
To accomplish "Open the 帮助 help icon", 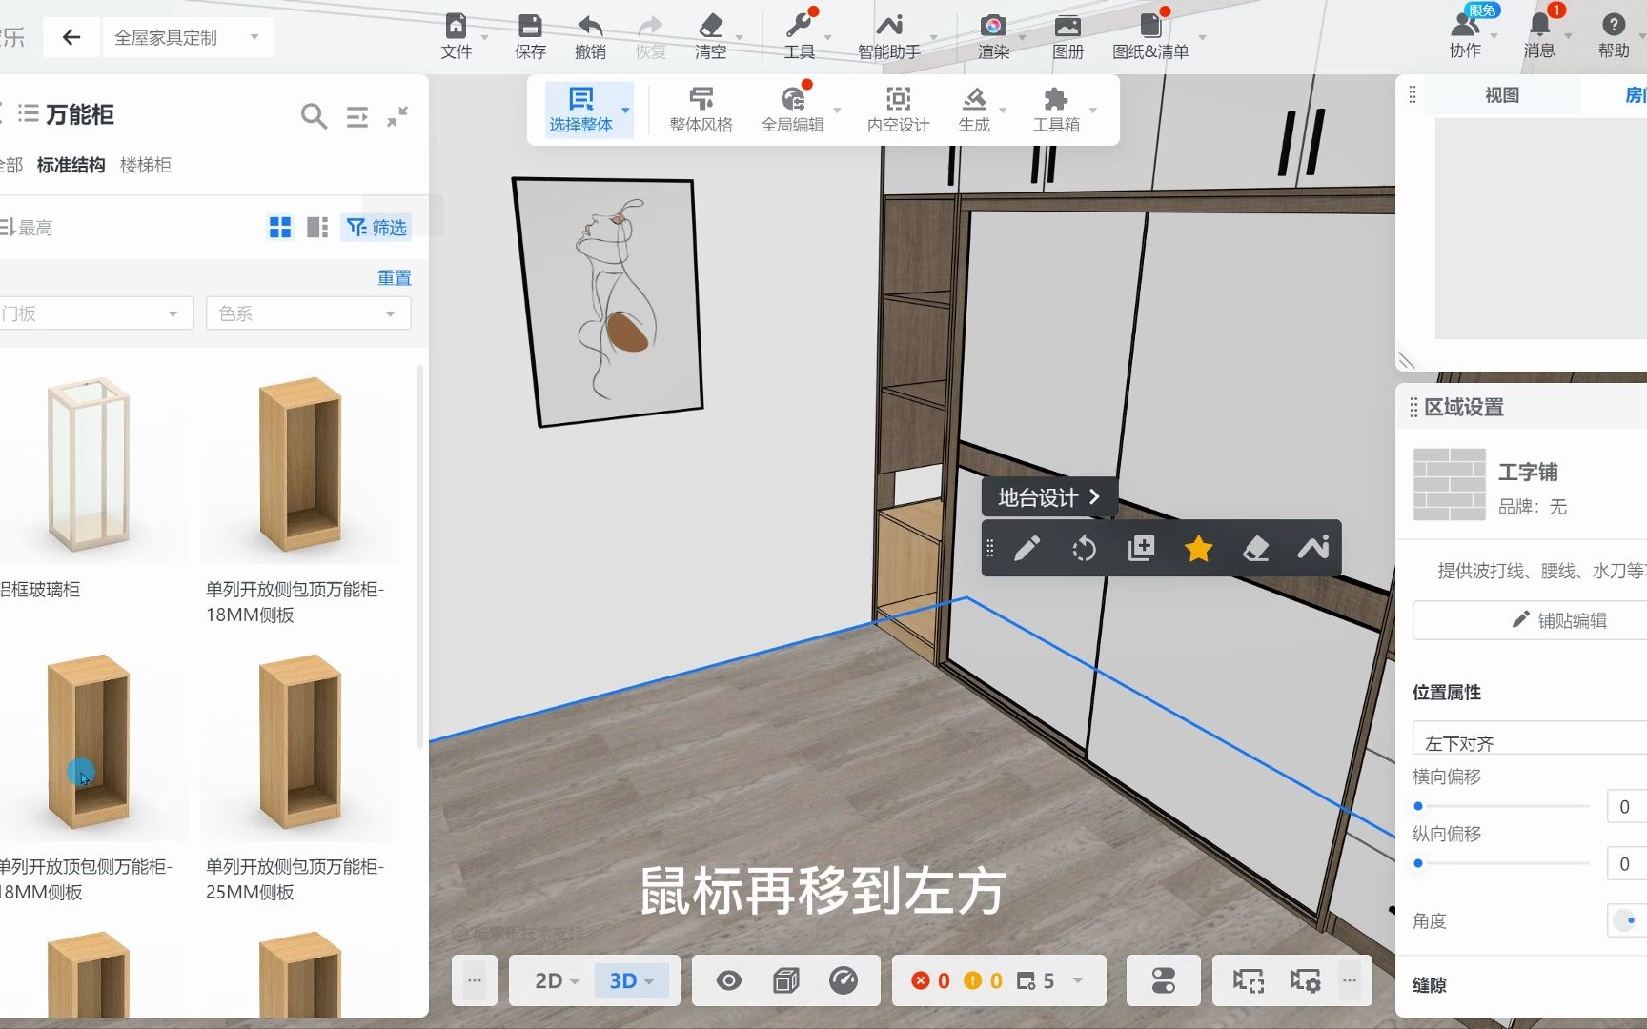I will [1614, 25].
